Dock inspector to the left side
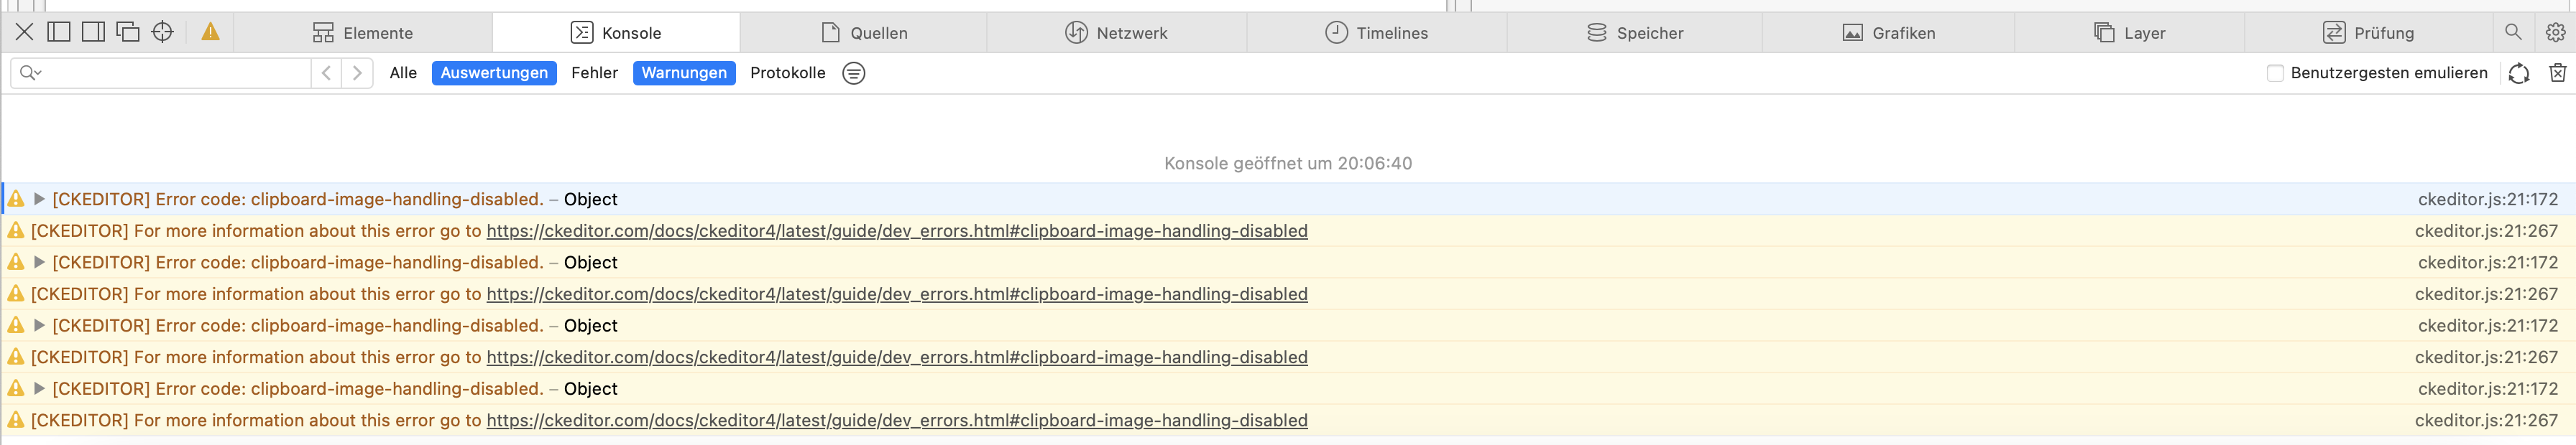 pos(59,32)
